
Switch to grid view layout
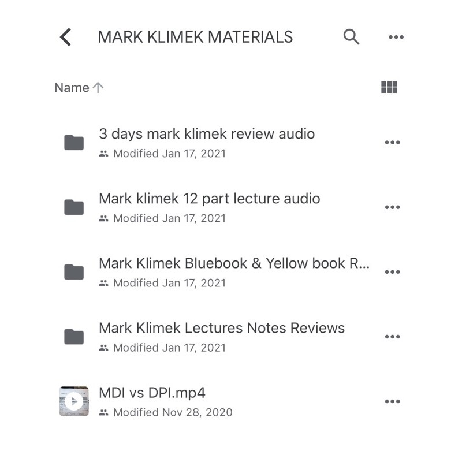pos(390,87)
